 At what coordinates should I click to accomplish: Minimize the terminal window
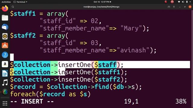click(180, 7)
